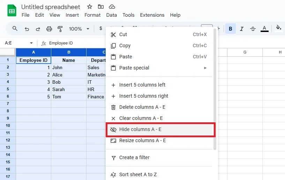Click the move to folder icon
The height and width of the screenshot is (180, 285).
pos(100,7)
